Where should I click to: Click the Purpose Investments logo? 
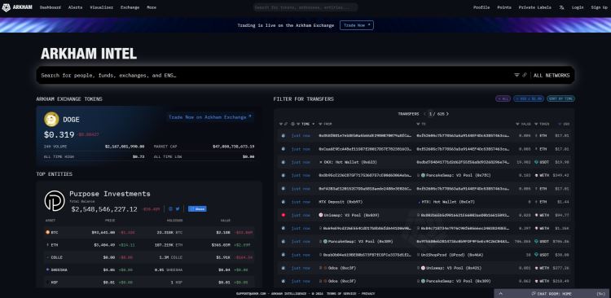(x=55, y=200)
